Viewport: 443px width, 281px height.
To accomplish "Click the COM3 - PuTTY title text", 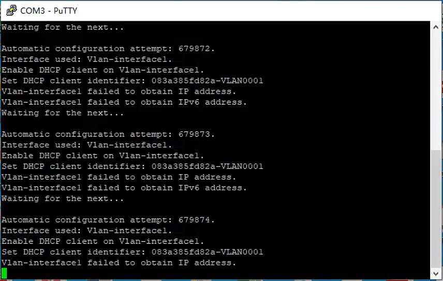I will coord(49,11).
